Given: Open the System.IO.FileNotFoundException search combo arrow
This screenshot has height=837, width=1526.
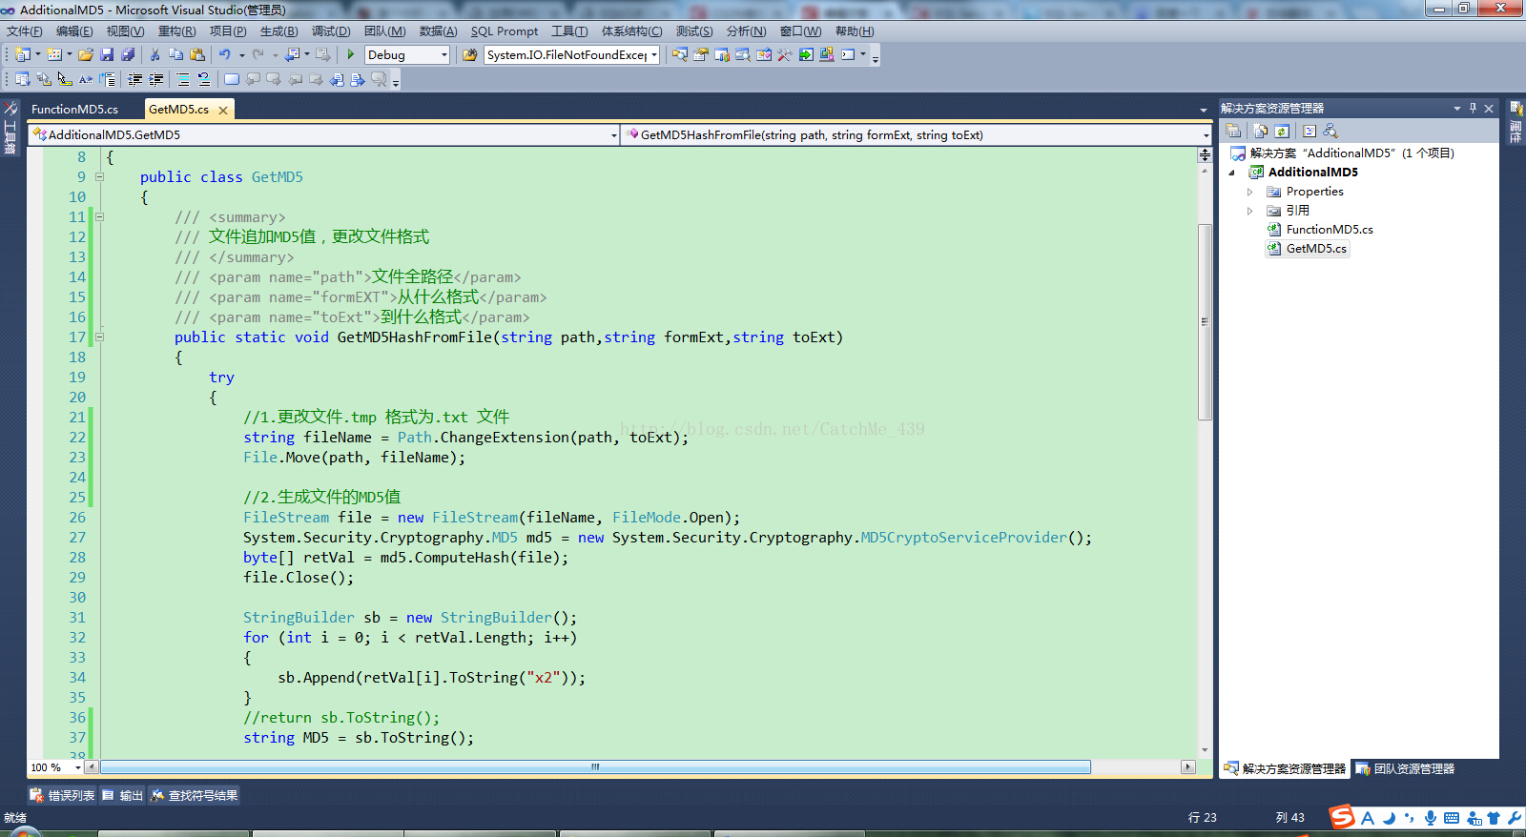Looking at the screenshot, I should tap(654, 55).
